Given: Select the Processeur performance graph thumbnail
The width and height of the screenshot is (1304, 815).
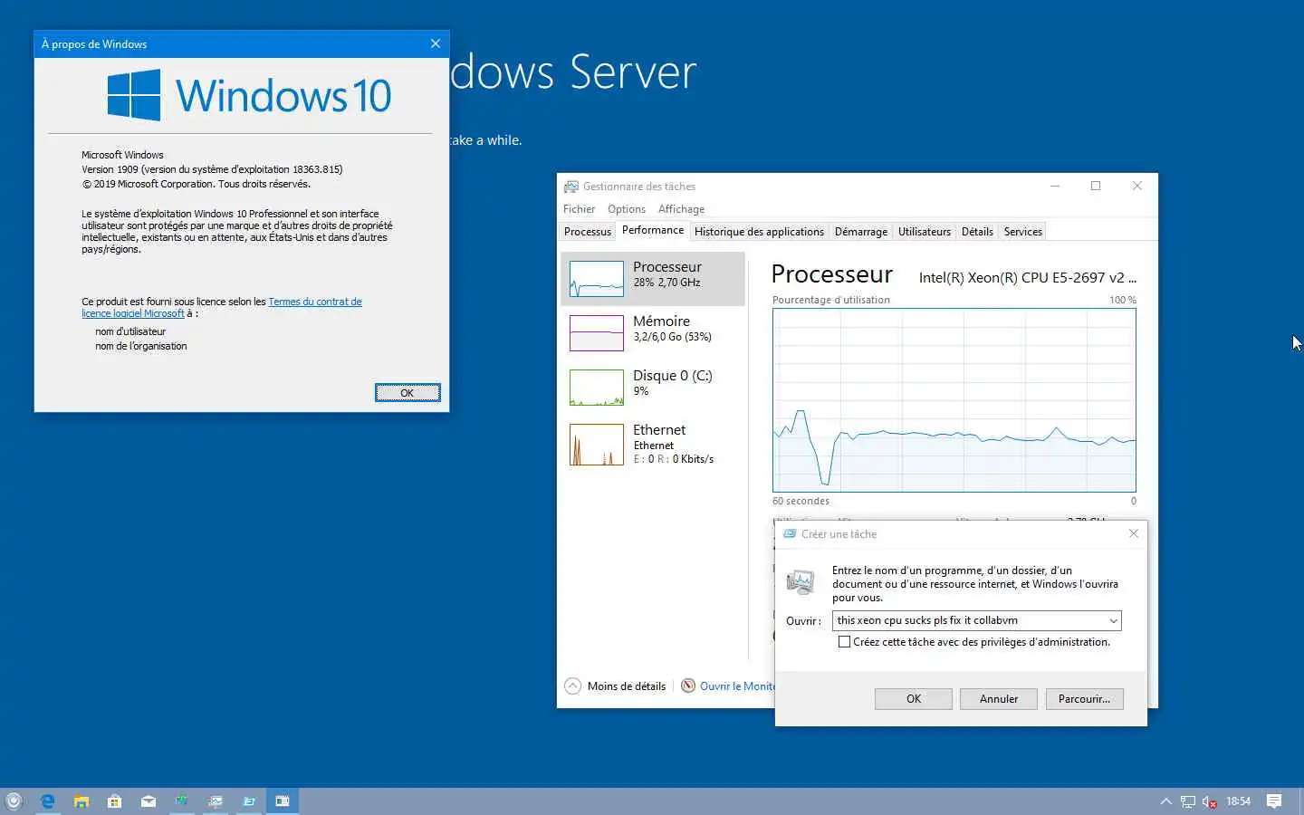Looking at the screenshot, I should pyautogui.click(x=597, y=279).
